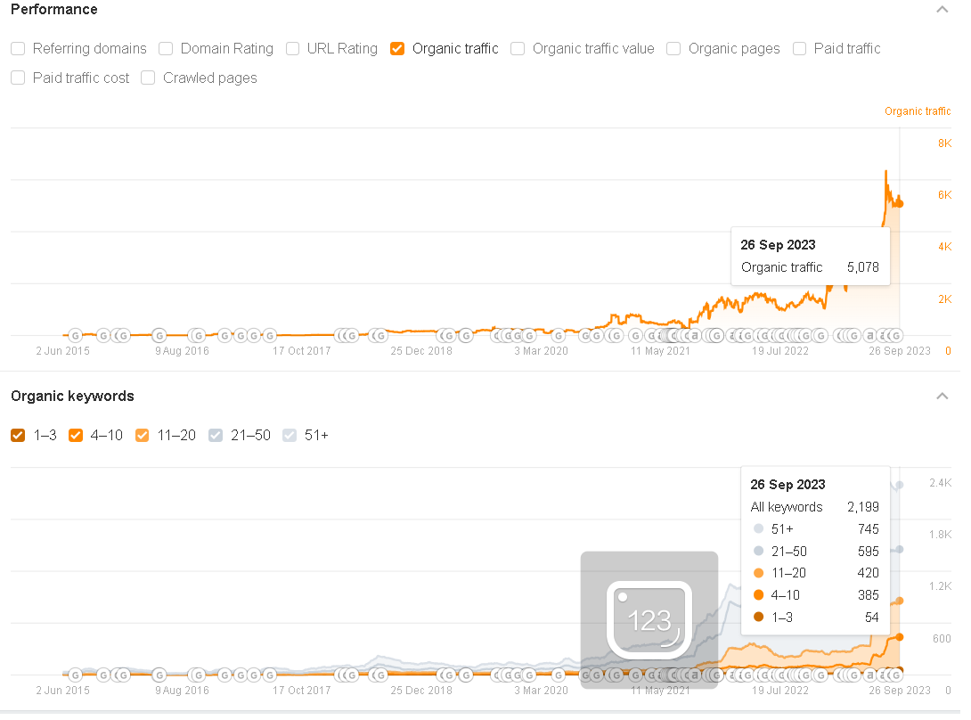Collapse the Performance section
Viewport: 971px width, 720px height.
click(x=942, y=10)
